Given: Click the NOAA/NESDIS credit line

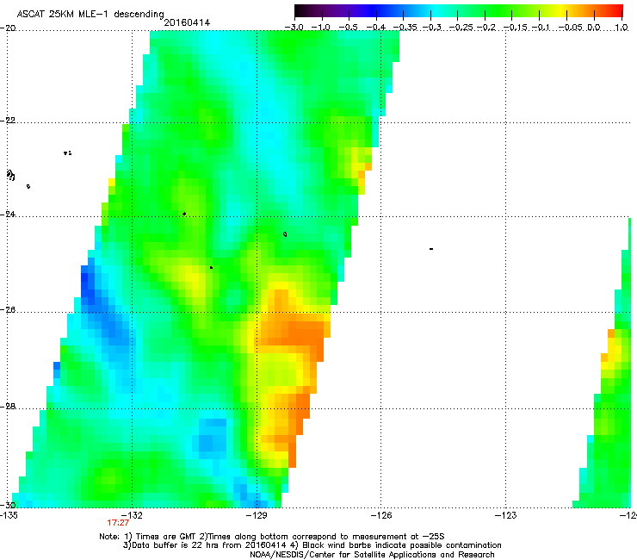Looking at the screenshot, I should tap(372, 555).
